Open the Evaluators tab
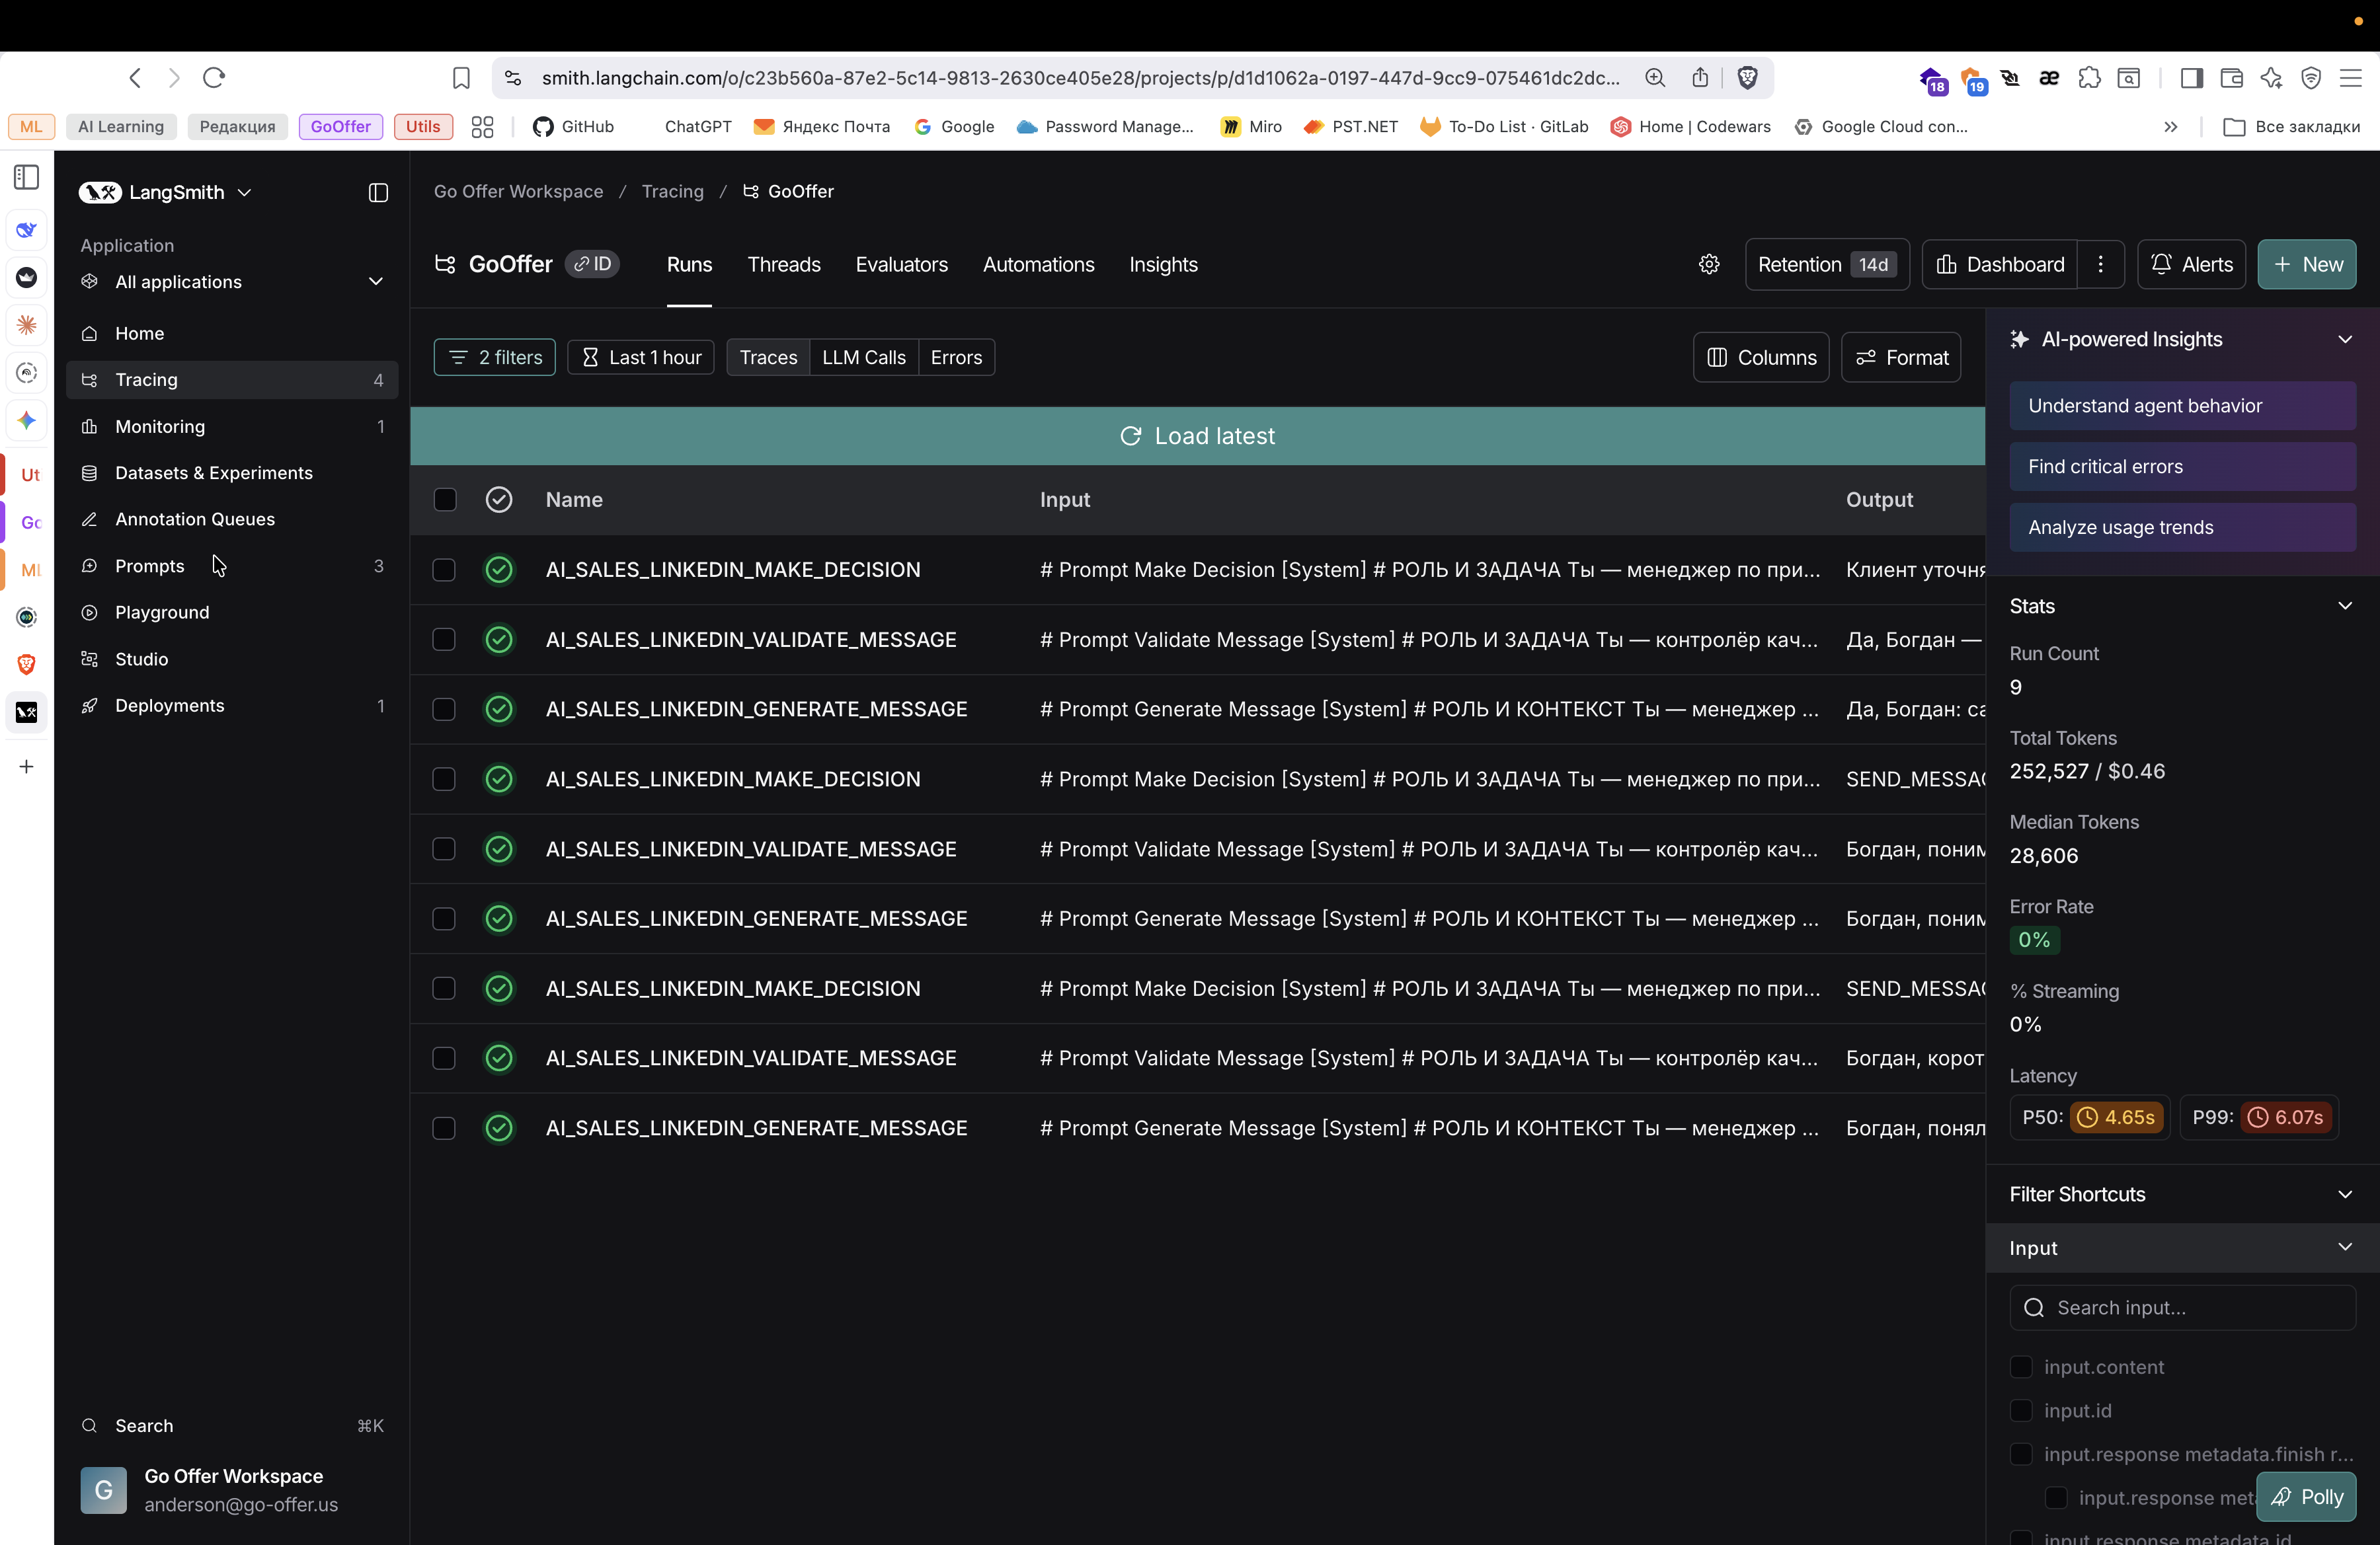This screenshot has width=2380, height=1545. pos(901,264)
